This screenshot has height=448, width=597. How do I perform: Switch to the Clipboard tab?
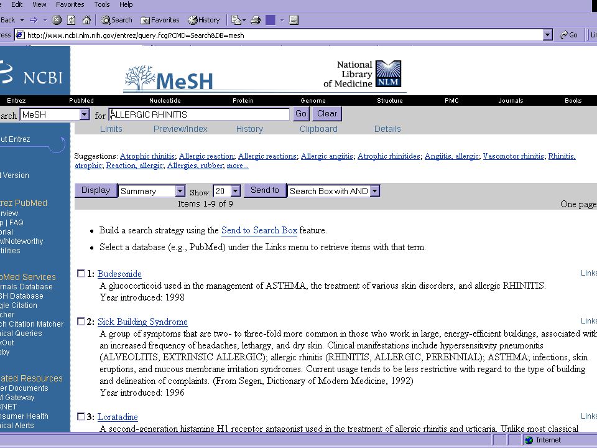[318, 129]
